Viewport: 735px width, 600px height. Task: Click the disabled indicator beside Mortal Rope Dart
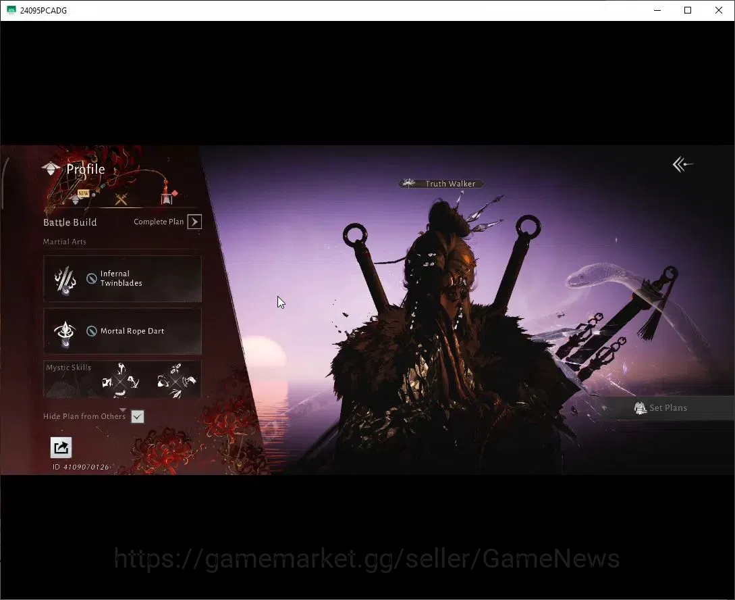pos(92,331)
